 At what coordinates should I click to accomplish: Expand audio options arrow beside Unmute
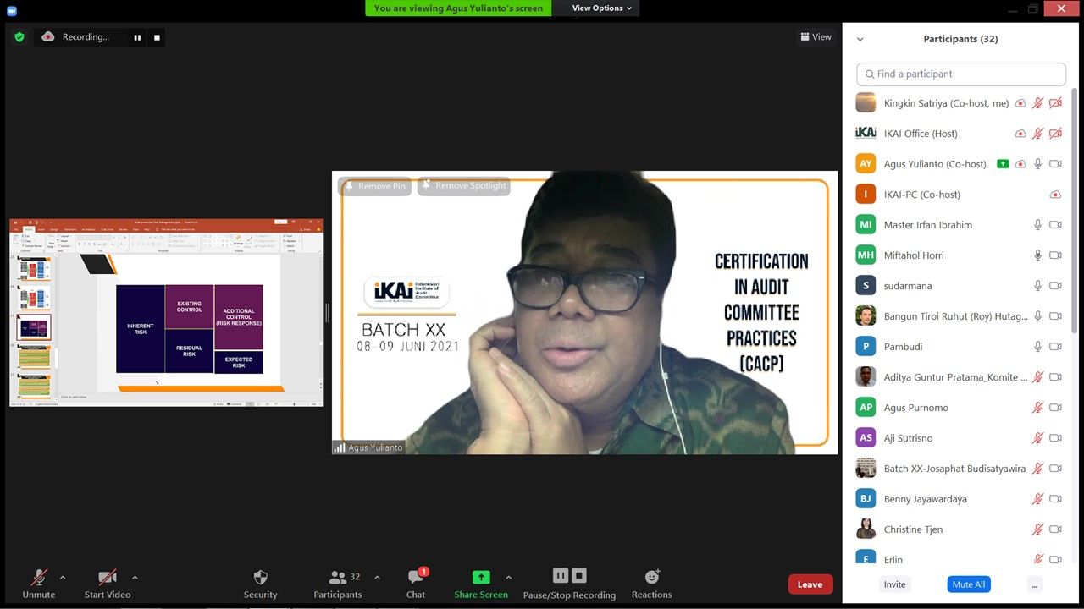coord(63,578)
